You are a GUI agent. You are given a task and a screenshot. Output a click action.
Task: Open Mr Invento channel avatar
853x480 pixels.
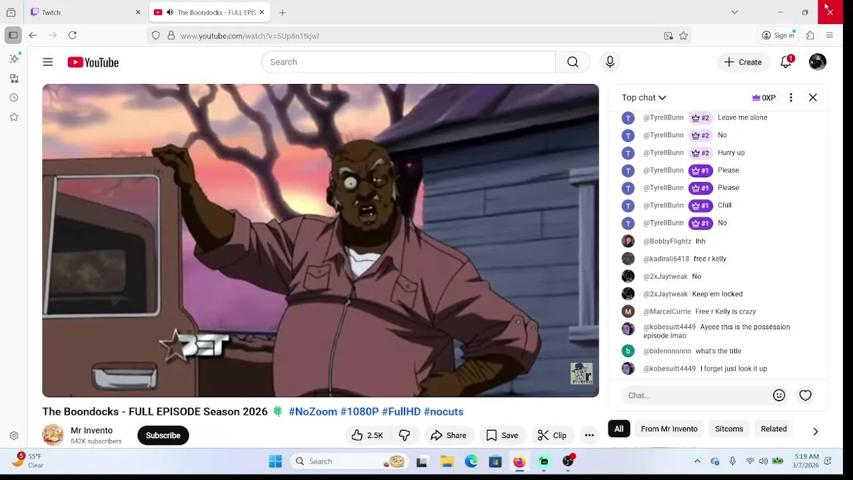point(53,435)
